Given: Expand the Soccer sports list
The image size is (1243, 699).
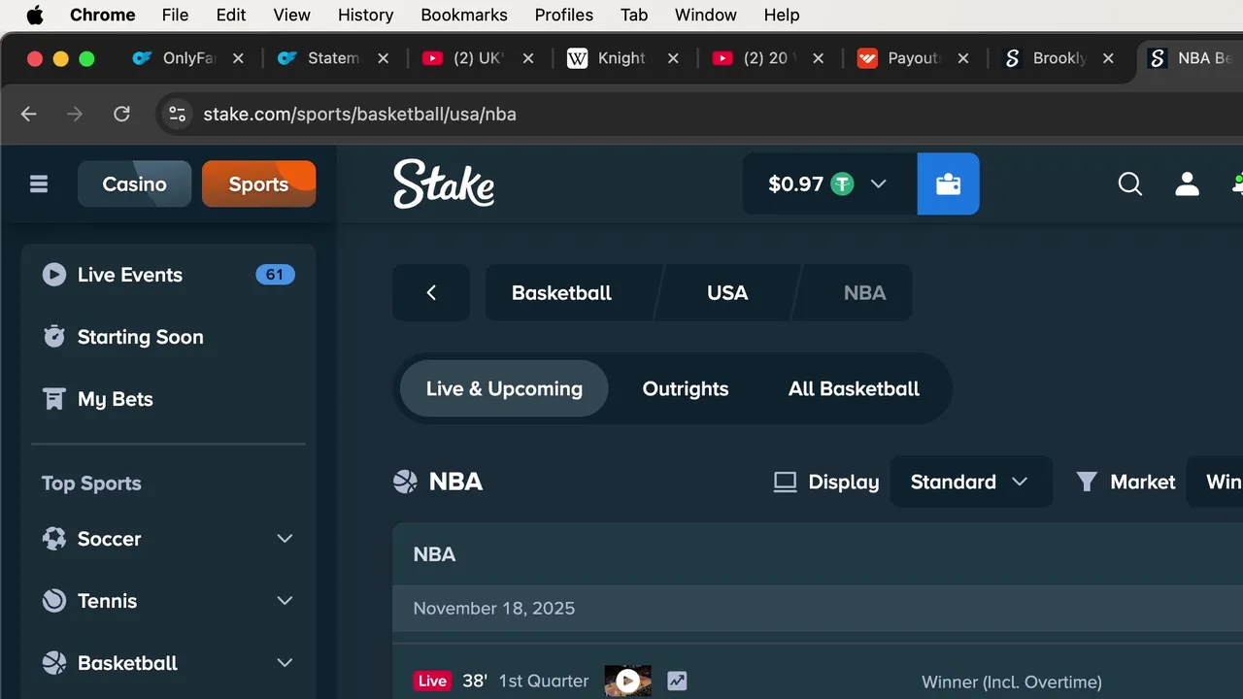Looking at the screenshot, I should coord(285,539).
